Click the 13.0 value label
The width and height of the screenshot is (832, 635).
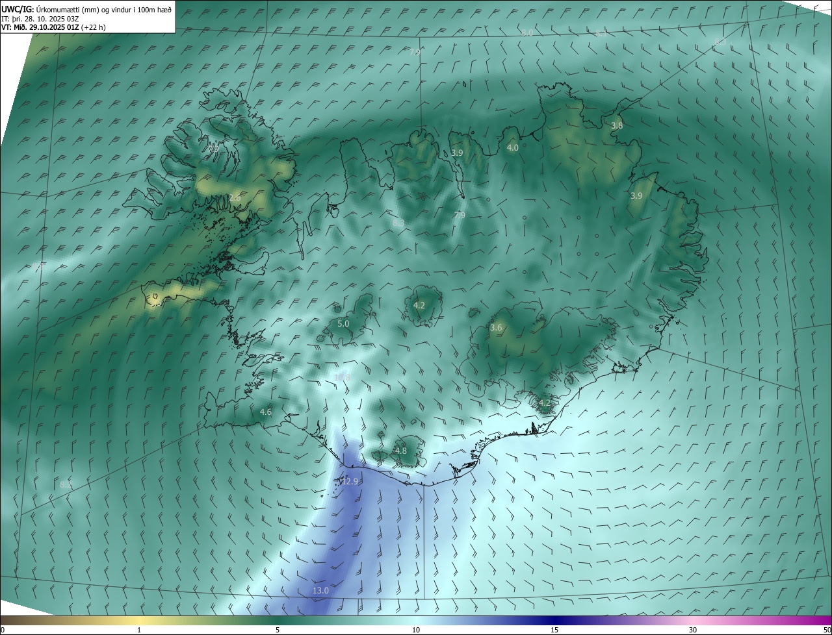[x=320, y=590]
